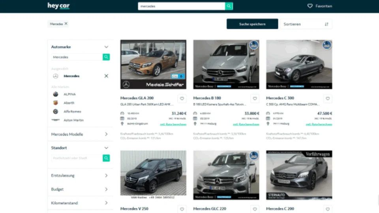Click the 47.500 € price
This screenshot has height=213, width=379.
pos(325,113)
